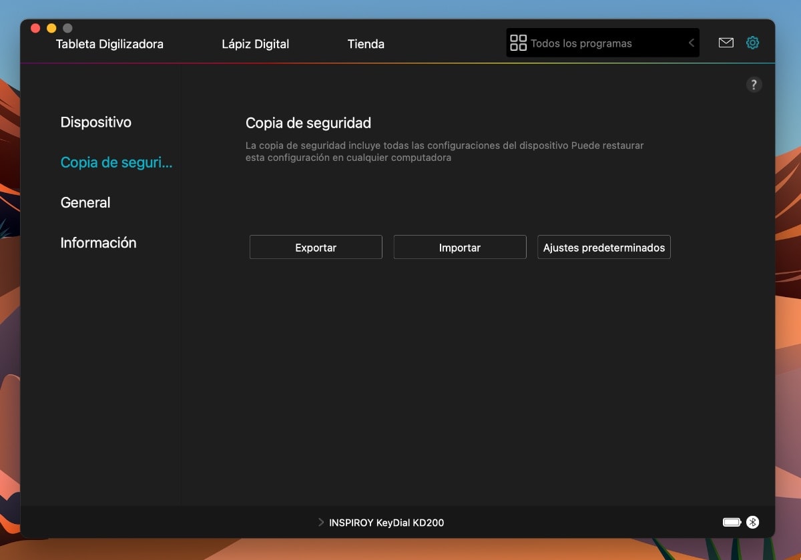Click the battery status icon
Image resolution: width=801 pixels, height=560 pixels.
[732, 522]
